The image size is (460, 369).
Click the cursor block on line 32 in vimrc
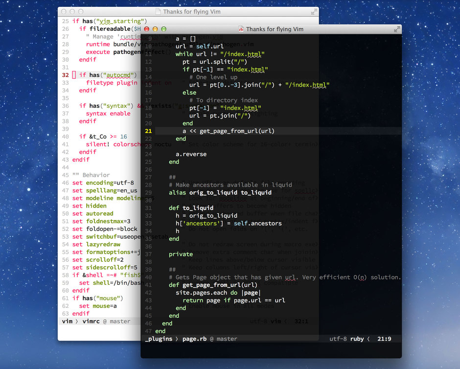click(74, 75)
